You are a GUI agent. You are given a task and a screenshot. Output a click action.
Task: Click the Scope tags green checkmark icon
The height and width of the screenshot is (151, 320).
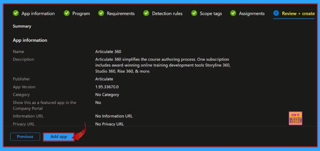point(194,13)
